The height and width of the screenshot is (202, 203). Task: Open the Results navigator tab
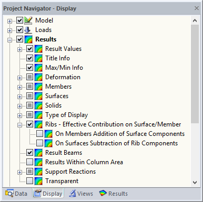114,194
